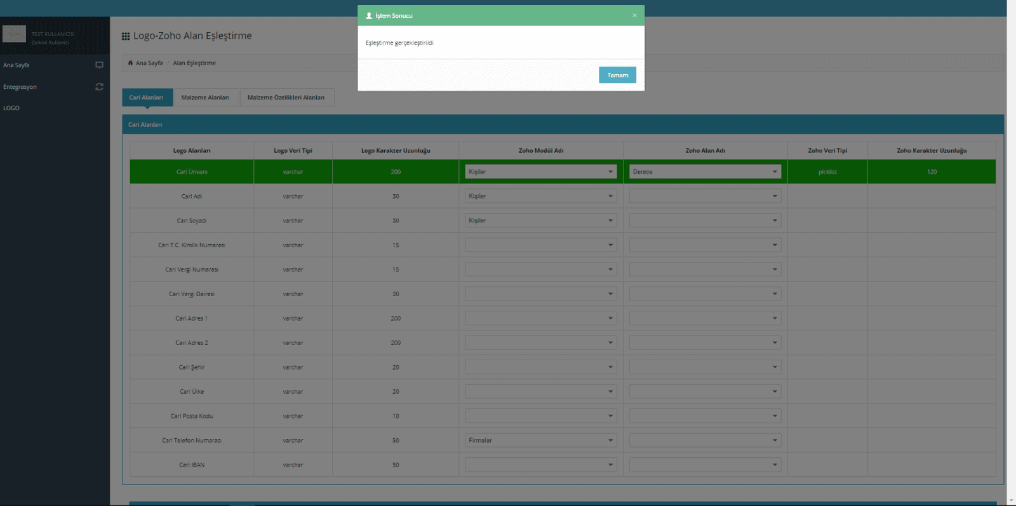Open Zoho Alan dropdown for Cari Telefon Numarası
Image resolution: width=1016 pixels, height=506 pixels.
click(x=705, y=440)
